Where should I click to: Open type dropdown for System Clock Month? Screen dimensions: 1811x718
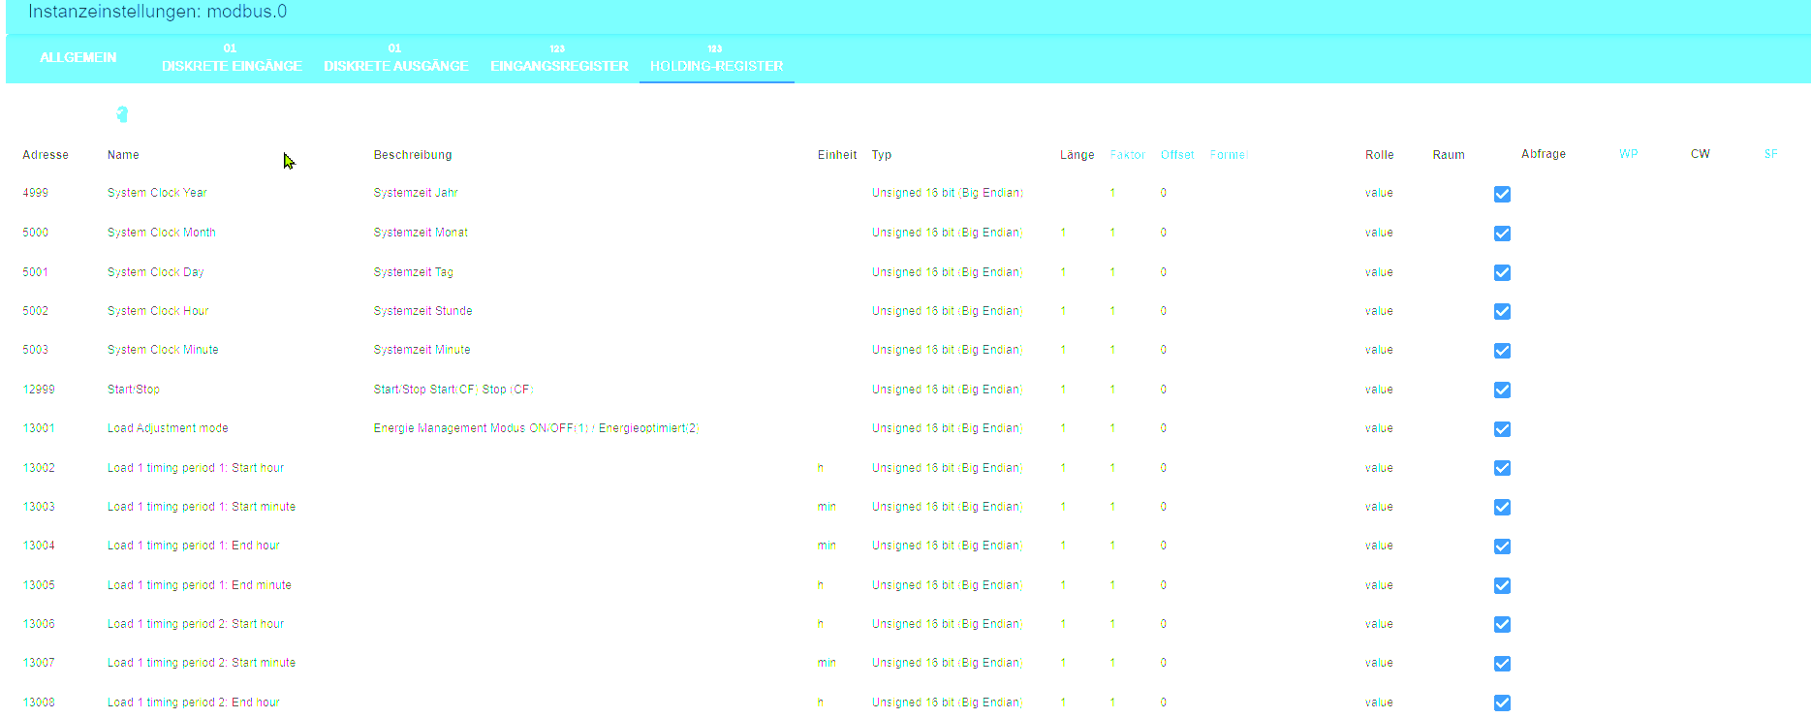click(948, 233)
